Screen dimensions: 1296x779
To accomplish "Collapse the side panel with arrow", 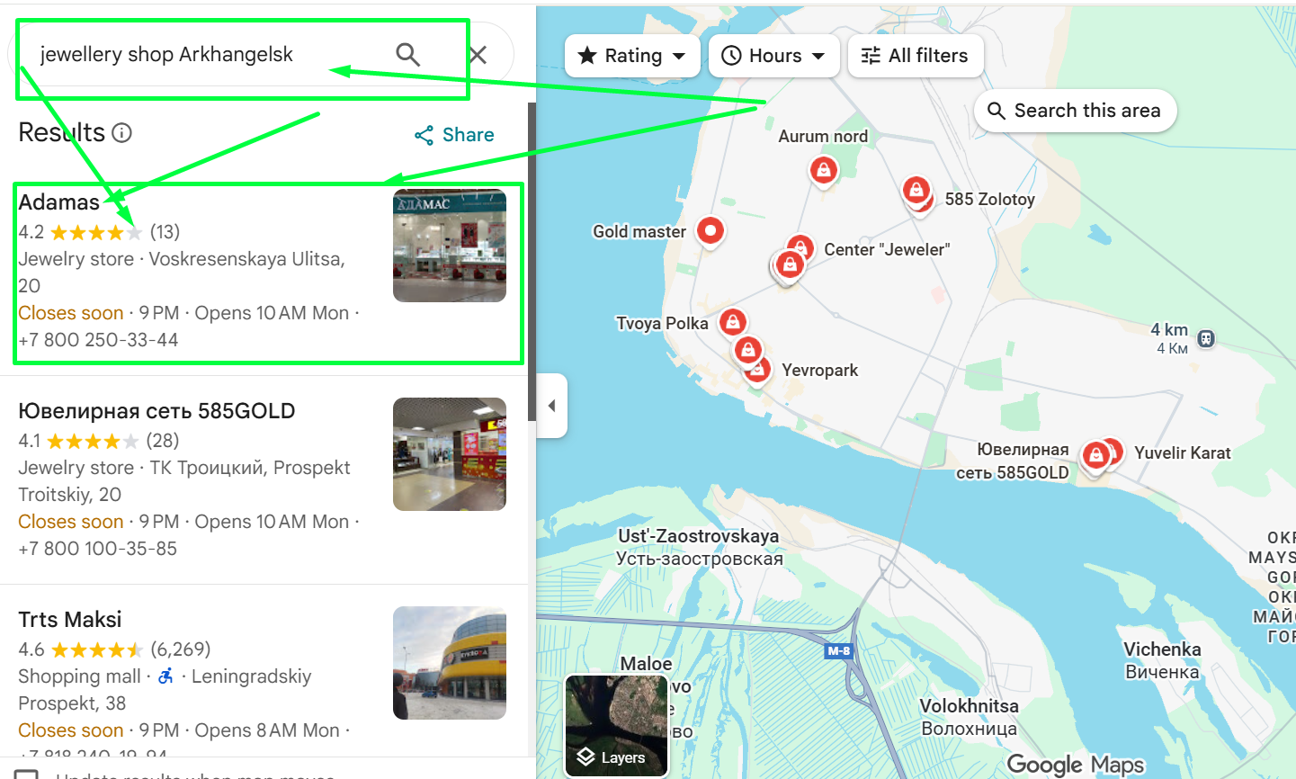I will [551, 406].
